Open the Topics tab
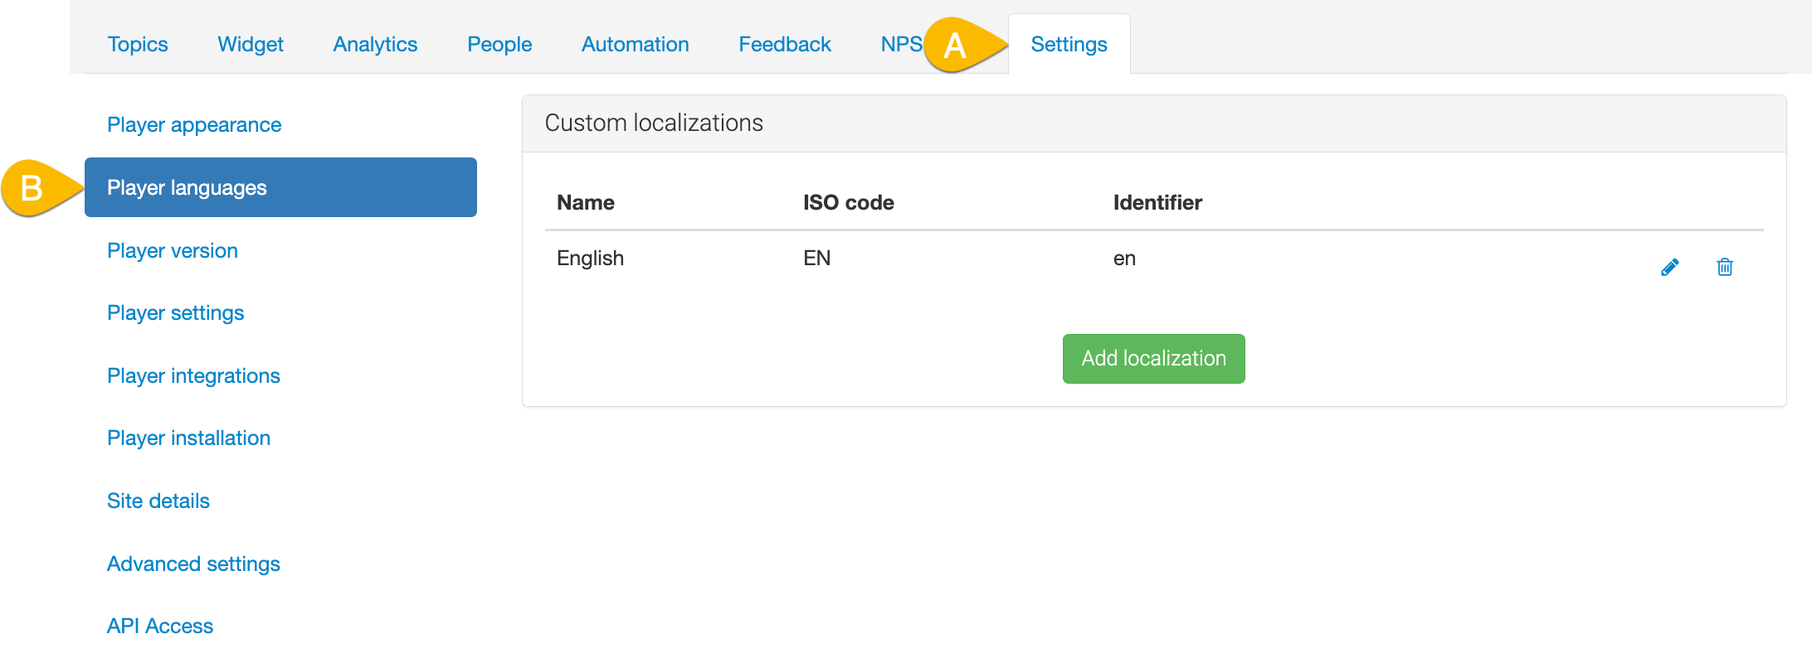The width and height of the screenshot is (1812, 658). 138,44
